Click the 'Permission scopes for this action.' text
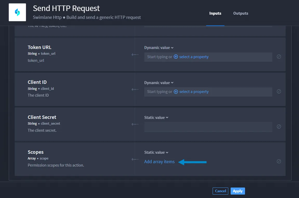 [56, 165]
